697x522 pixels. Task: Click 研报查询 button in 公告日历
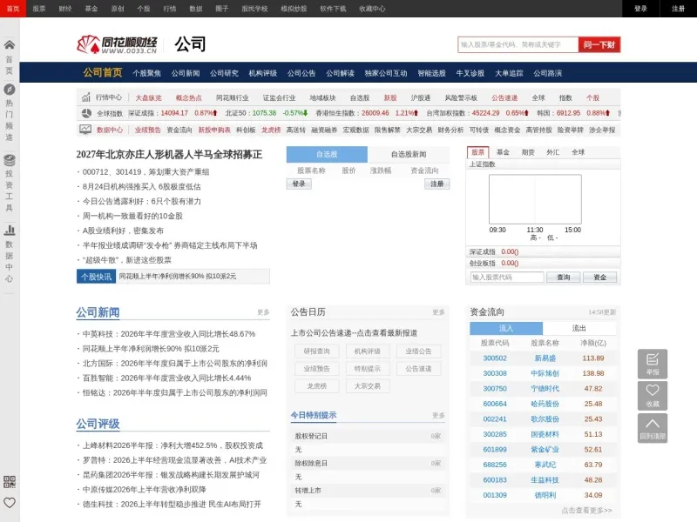point(316,351)
